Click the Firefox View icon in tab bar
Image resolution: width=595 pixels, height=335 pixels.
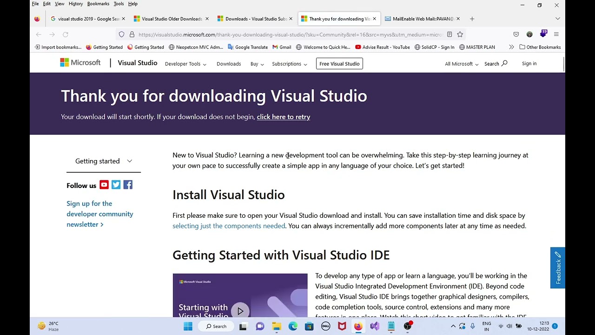(x=37, y=19)
